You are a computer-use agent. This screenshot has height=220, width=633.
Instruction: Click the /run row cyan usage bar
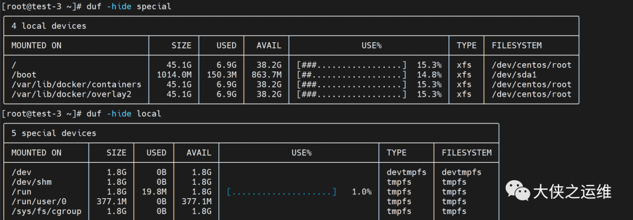281,192
